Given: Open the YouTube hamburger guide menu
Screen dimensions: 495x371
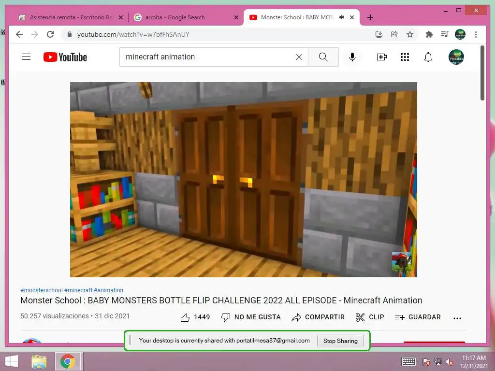Looking at the screenshot, I should pos(26,57).
